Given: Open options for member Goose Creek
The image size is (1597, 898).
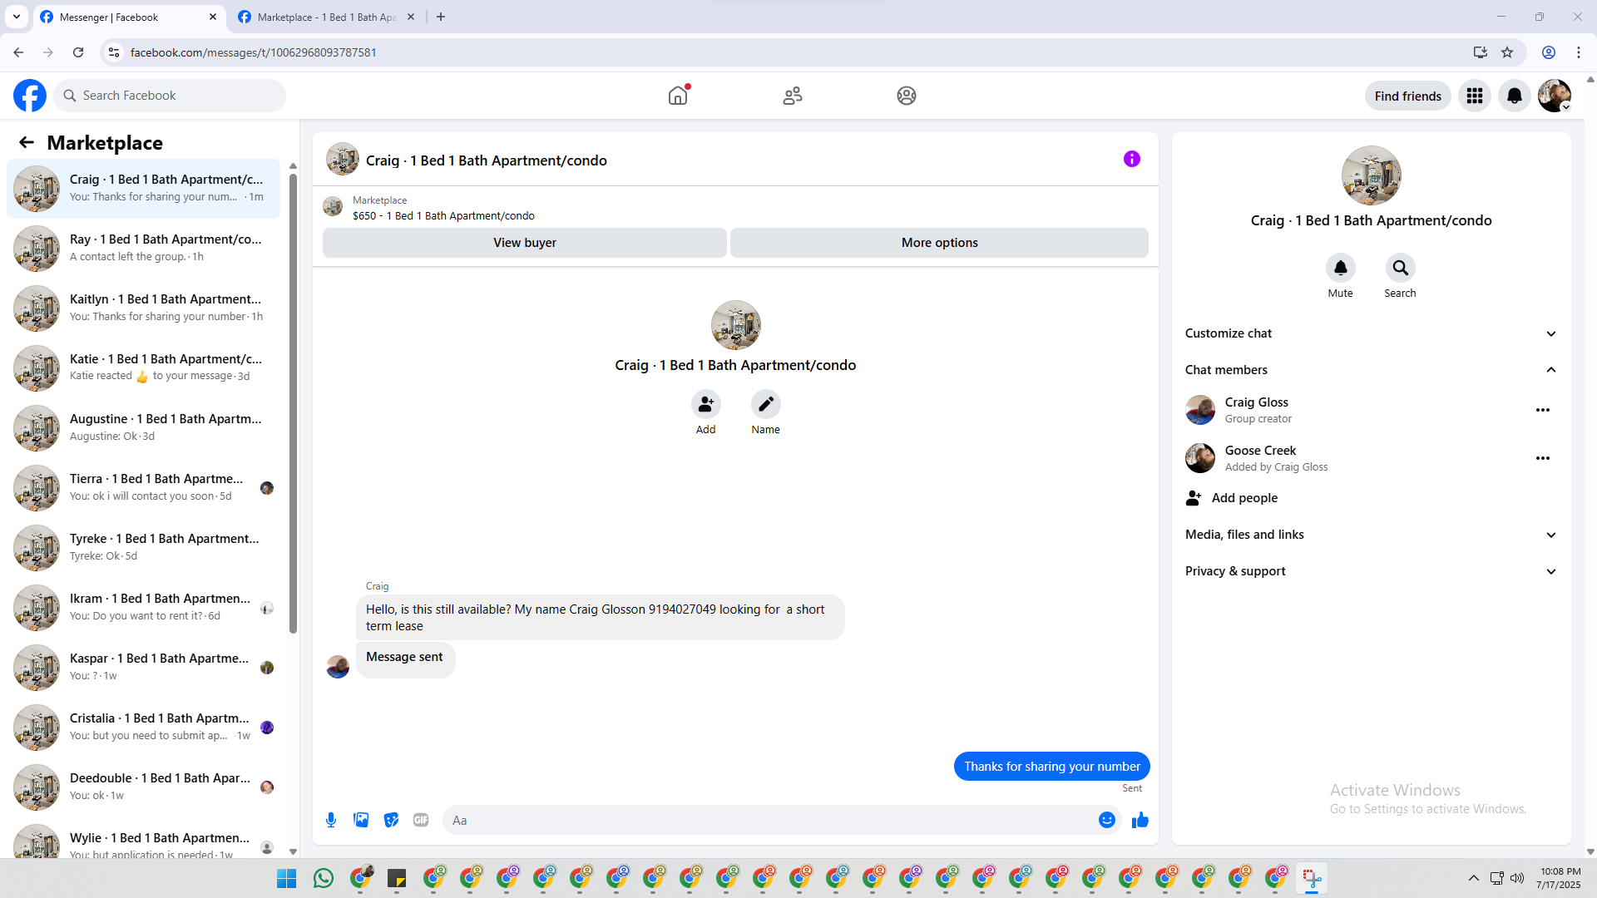Looking at the screenshot, I should point(1543,458).
